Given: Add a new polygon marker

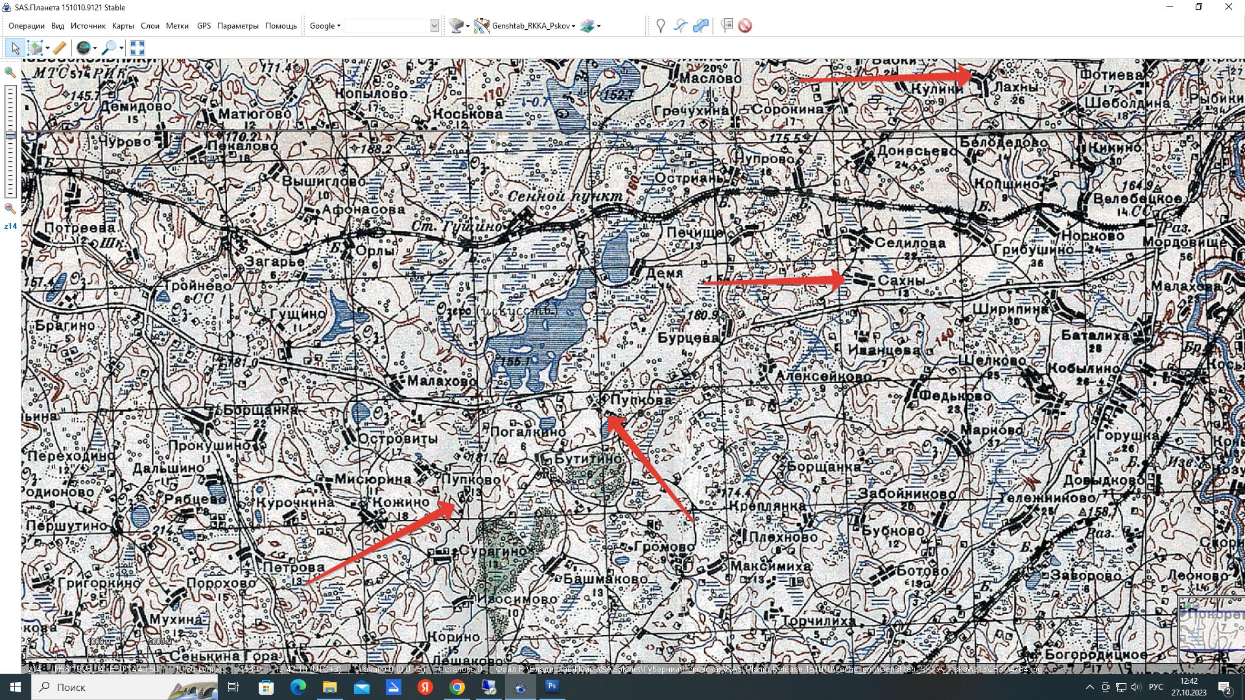Looking at the screenshot, I should (700, 26).
